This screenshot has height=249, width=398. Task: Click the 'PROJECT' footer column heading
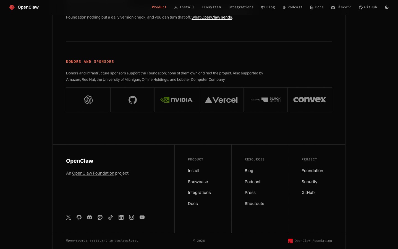pos(309,159)
